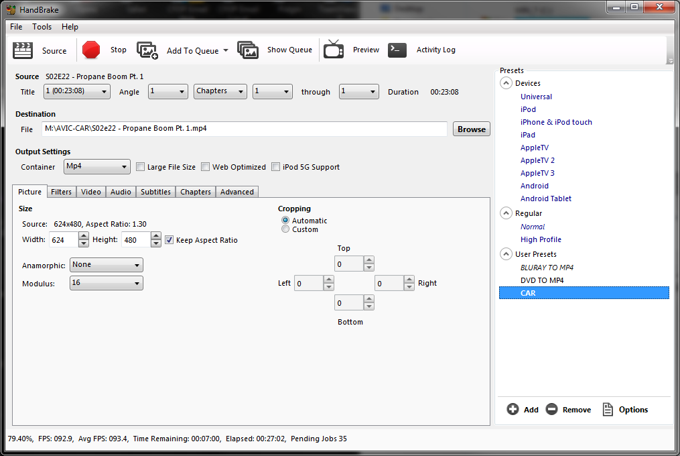Switch to the Video tab
The height and width of the screenshot is (456, 680).
pos(91,192)
